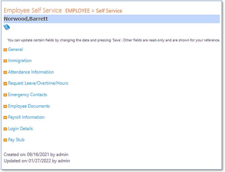Expand the Immigration section plus icon
225x172 pixels.
pos(5,61)
